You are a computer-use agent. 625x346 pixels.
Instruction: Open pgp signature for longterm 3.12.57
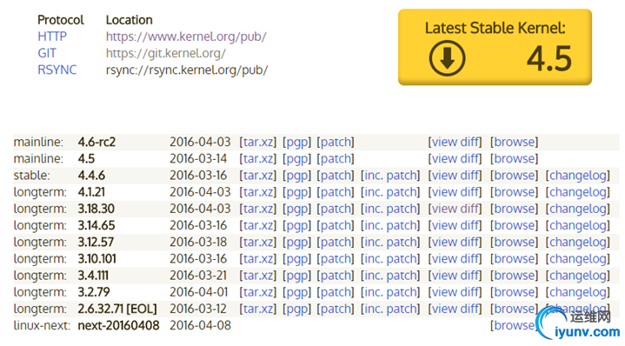pyautogui.click(x=296, y=243)
